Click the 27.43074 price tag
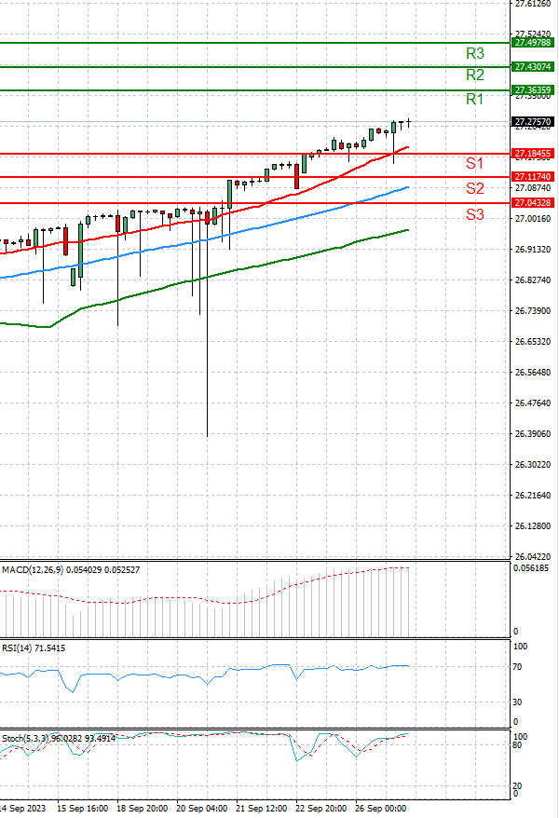Screen dimensions: 559x818 pos(534,67)
